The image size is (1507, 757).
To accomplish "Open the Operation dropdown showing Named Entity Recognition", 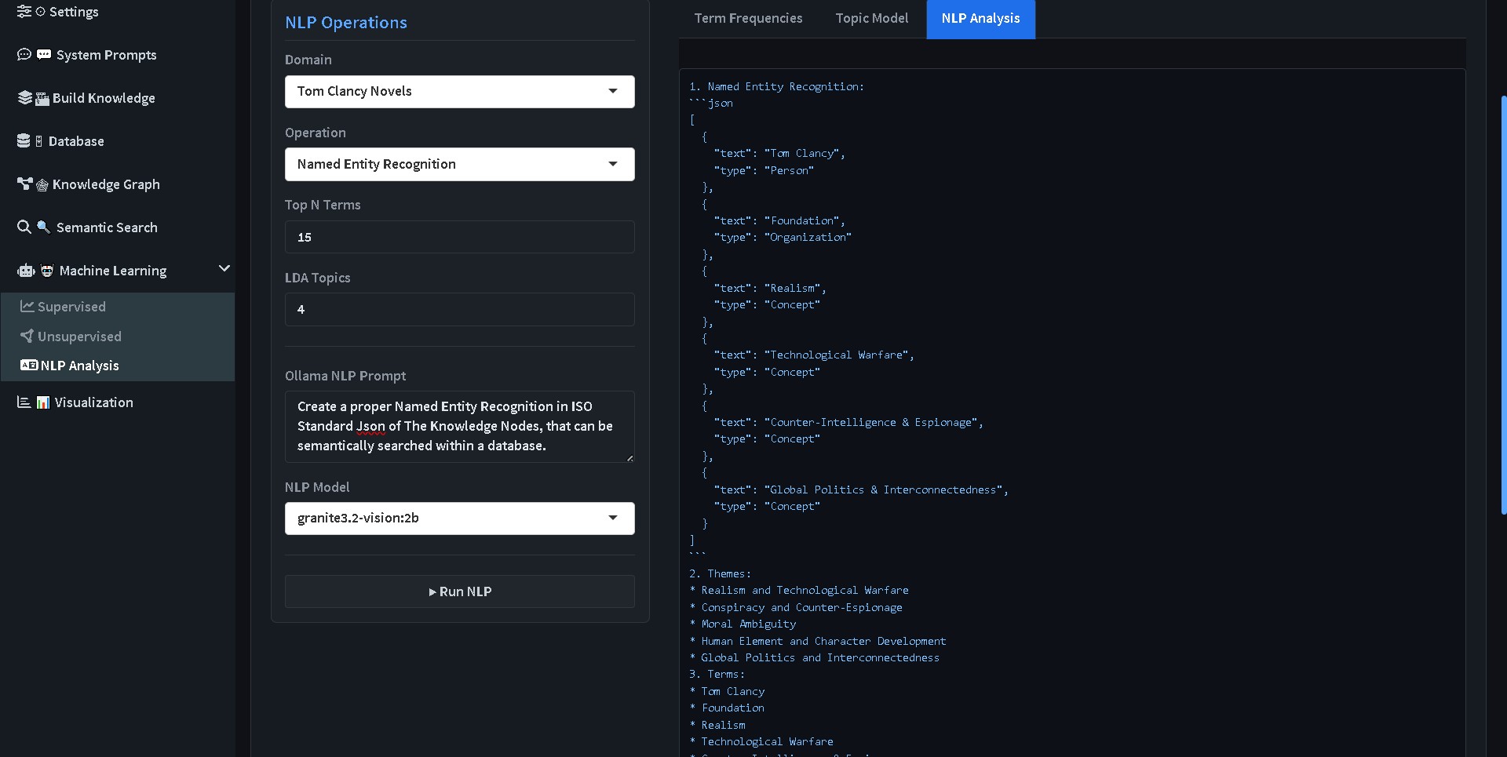I will (460, 165).
